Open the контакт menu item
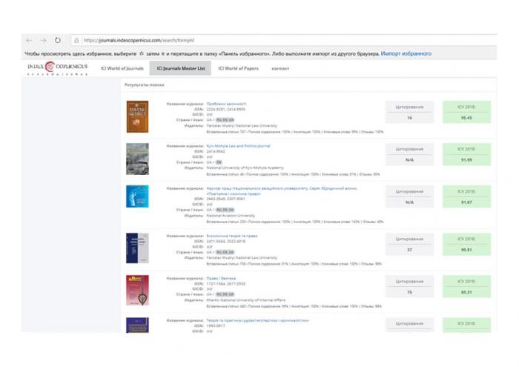Screen dimensions: 519x367 coord(280,68)
